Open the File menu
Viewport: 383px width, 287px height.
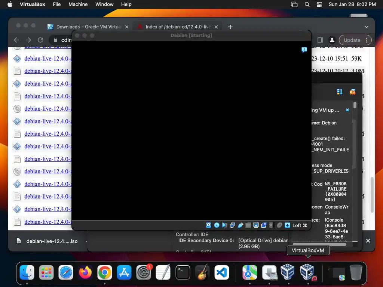pos(57,4)
